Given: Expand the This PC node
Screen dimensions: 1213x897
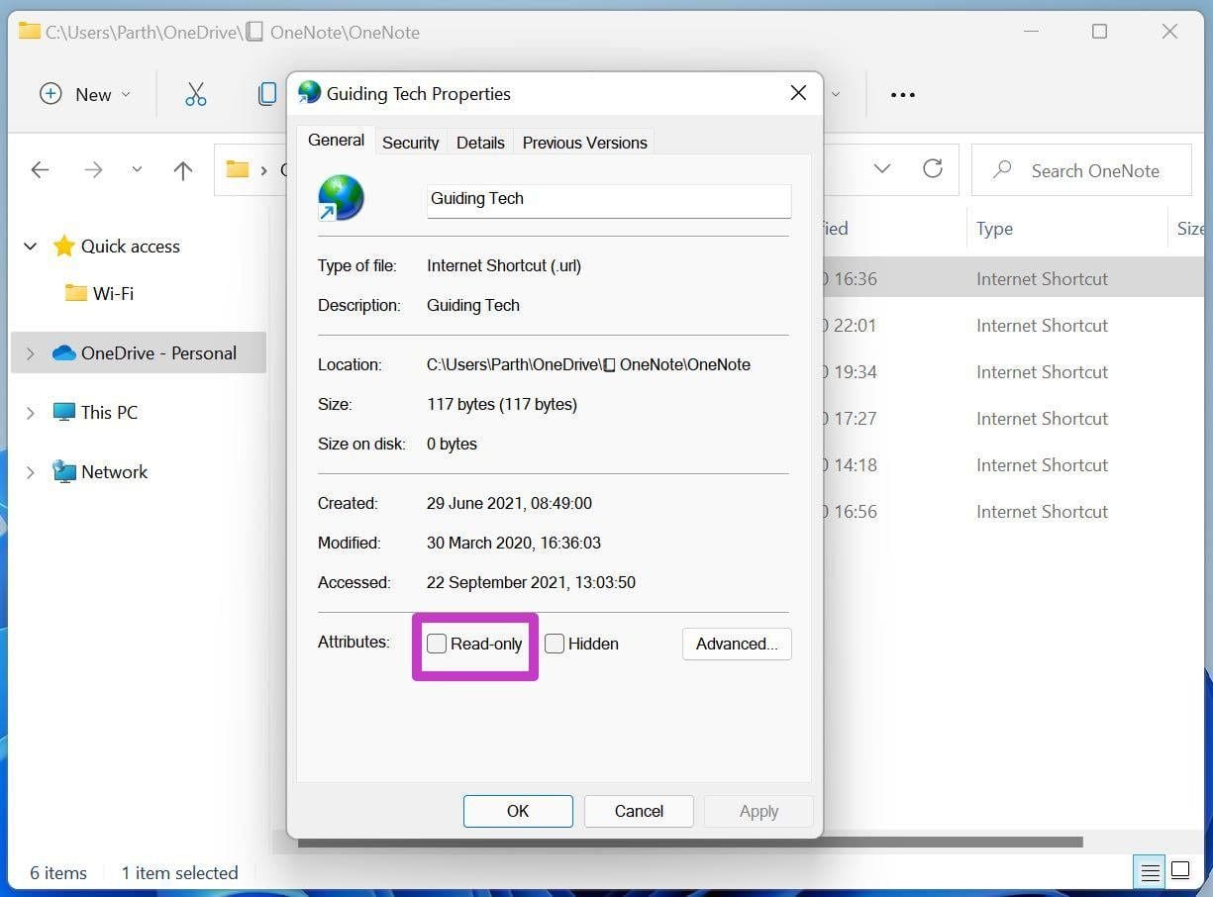Looking at the screenshot, I should point(30,413).
